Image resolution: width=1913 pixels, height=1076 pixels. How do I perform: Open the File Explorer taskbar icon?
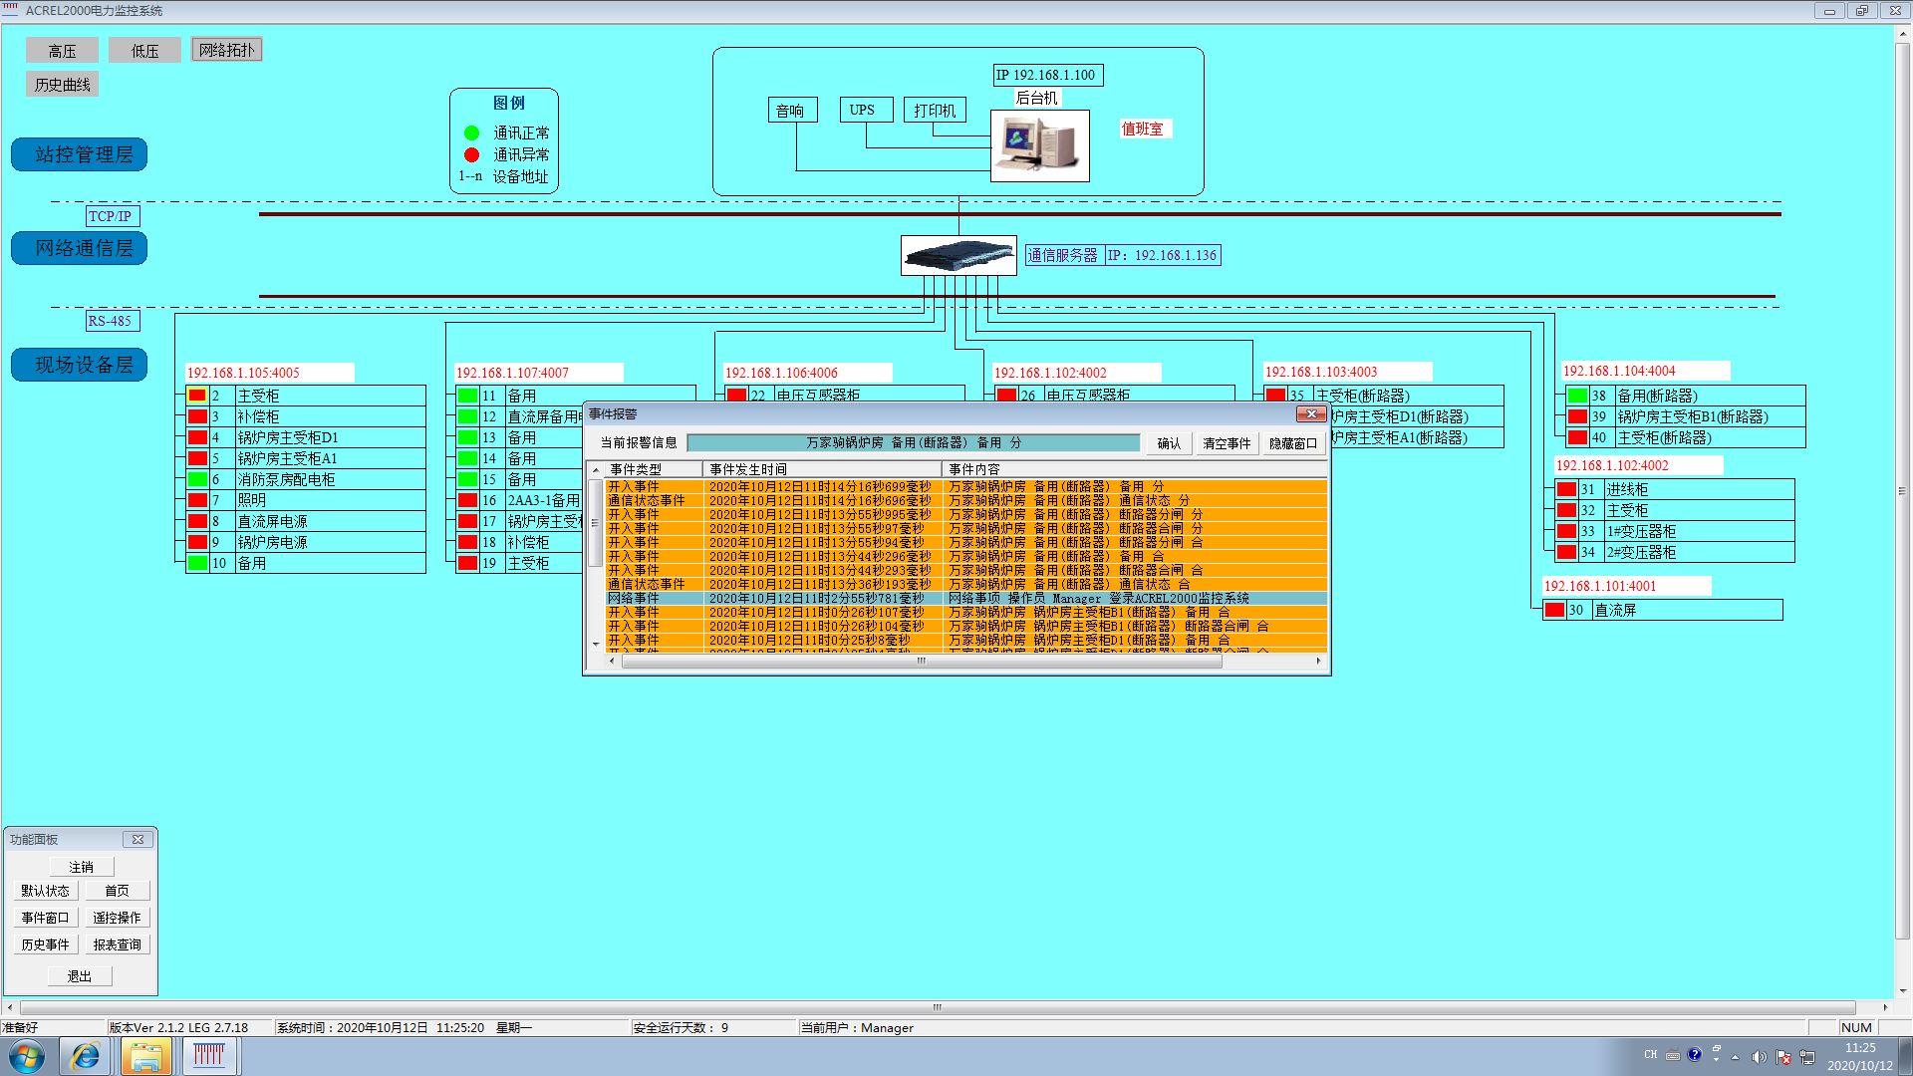tap(146, 1056)
